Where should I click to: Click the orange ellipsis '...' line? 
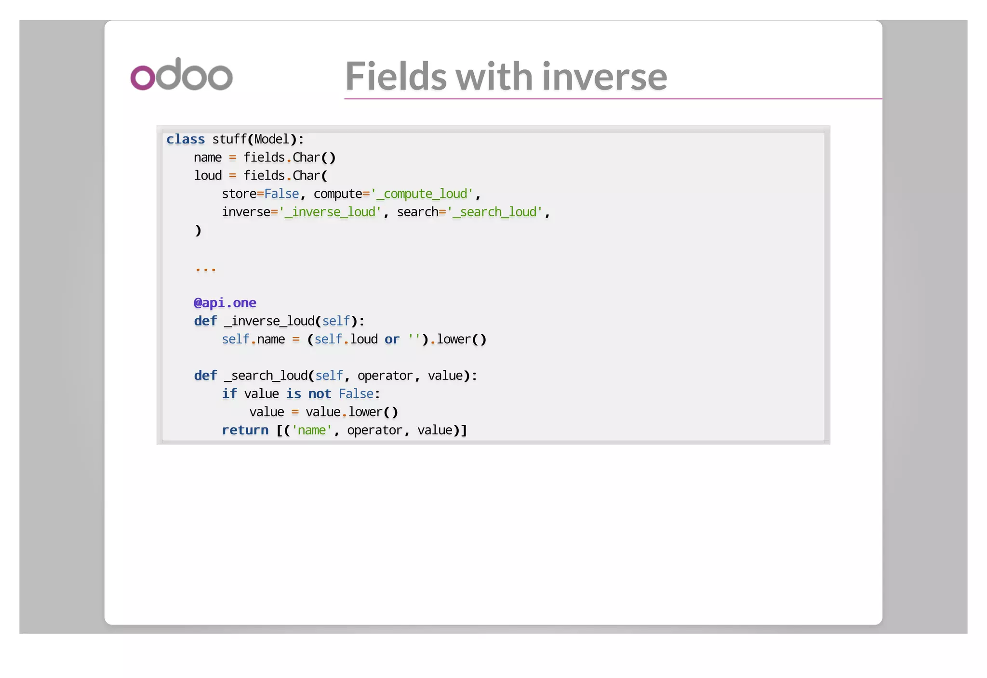[206, 269]
